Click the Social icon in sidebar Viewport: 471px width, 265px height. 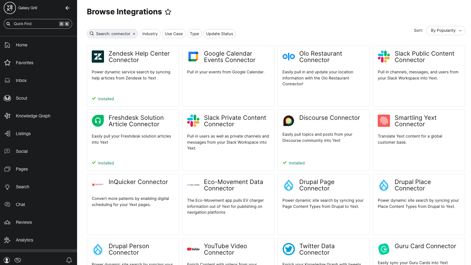coord(7,151)
